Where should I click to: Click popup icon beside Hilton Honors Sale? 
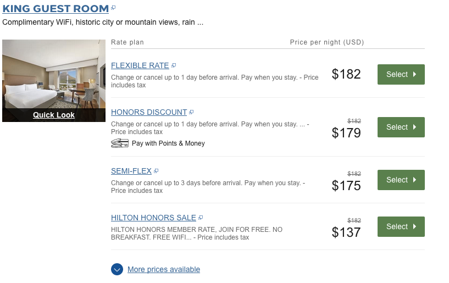point(201,218)
